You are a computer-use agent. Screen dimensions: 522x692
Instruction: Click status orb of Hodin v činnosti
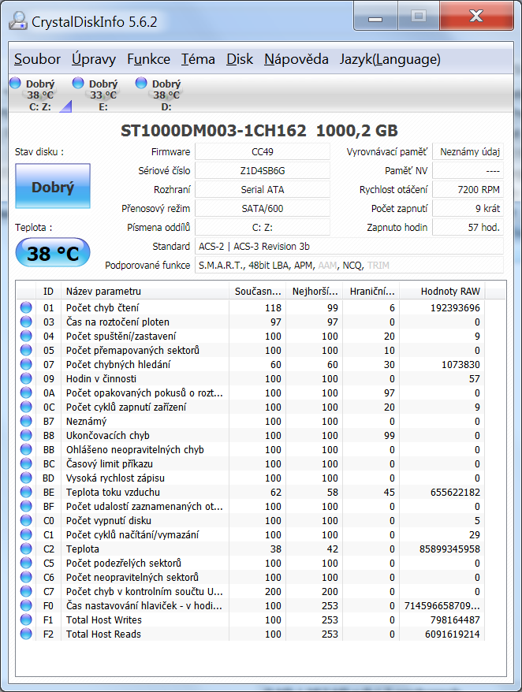point(26,378)
